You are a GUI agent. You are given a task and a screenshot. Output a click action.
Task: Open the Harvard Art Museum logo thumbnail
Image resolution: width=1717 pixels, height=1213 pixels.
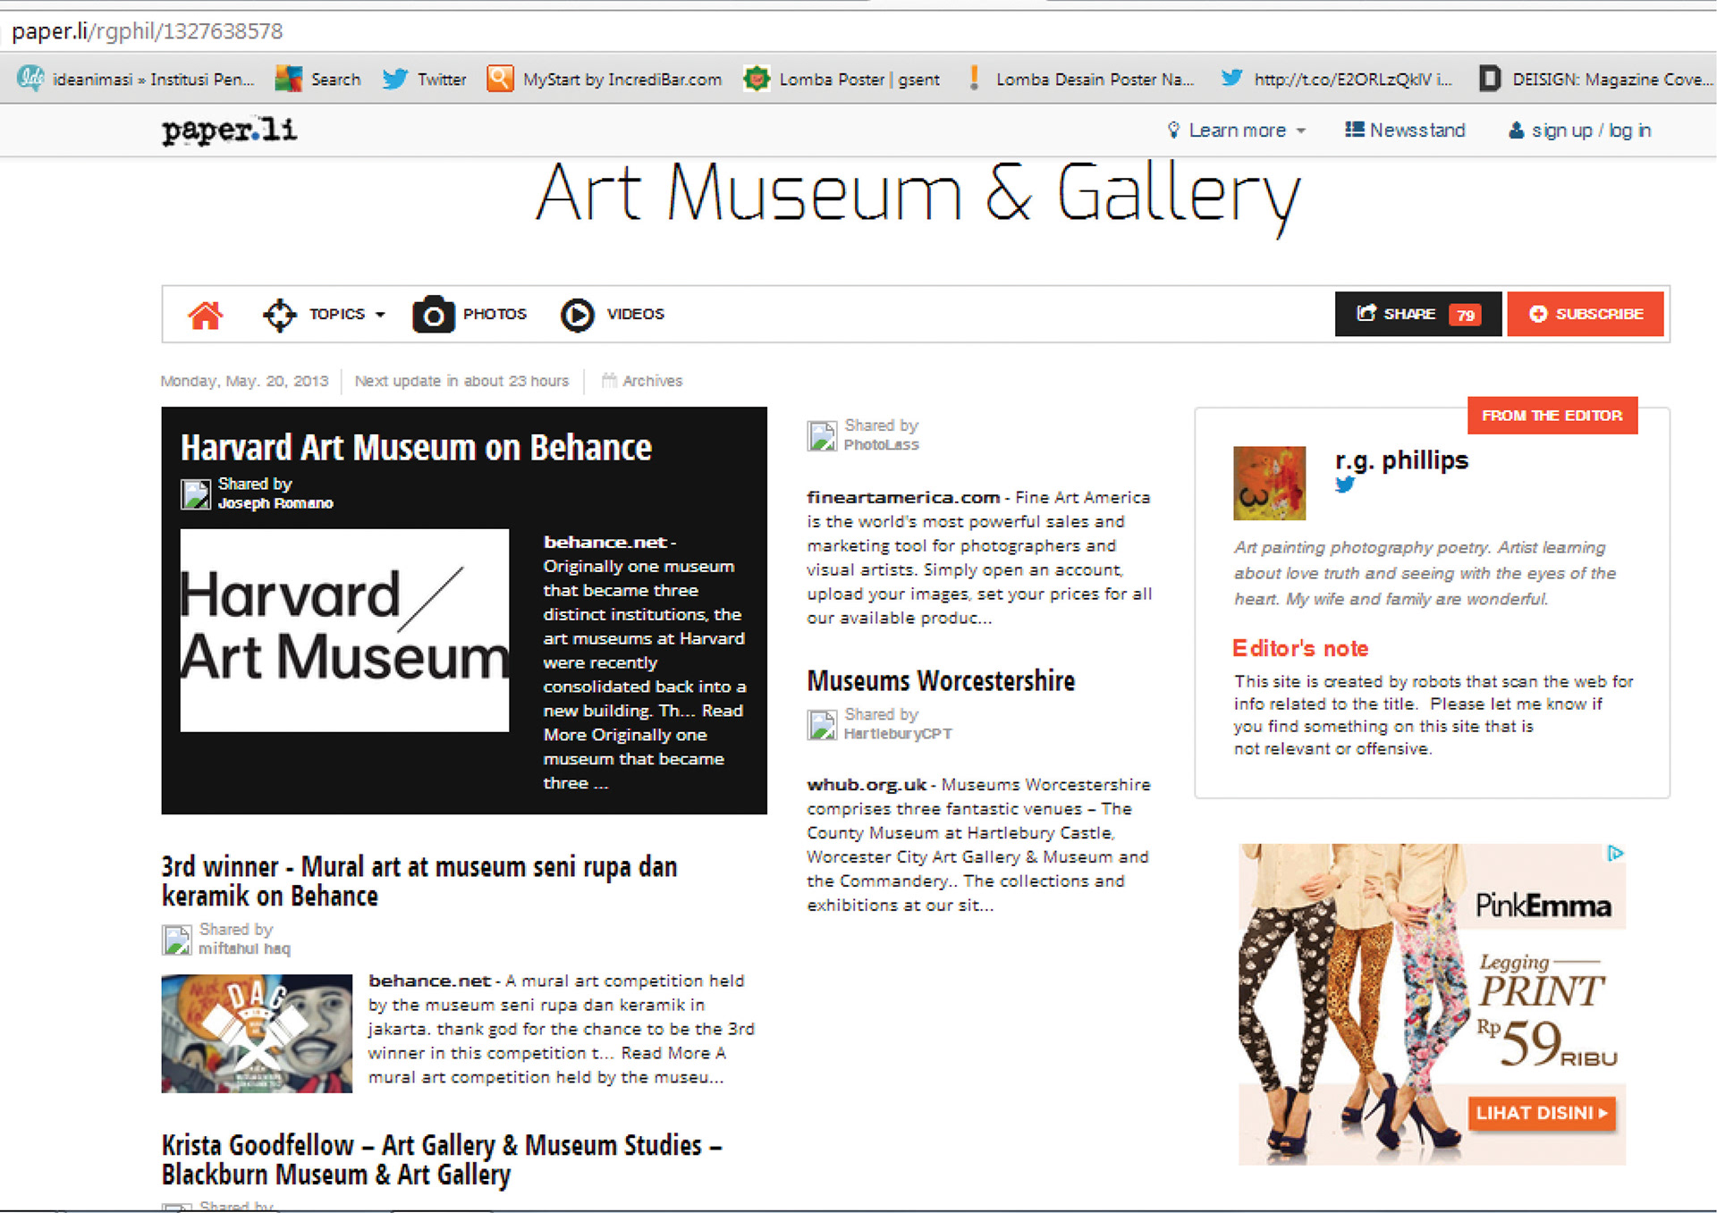point(344,630)
